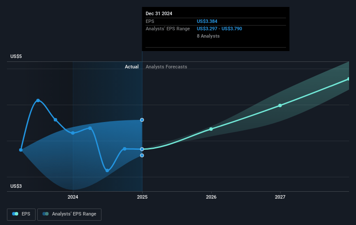This screenshot has height=225, width=356.
Task: Click the EPS legend color swatch
Action: point(15,214)
